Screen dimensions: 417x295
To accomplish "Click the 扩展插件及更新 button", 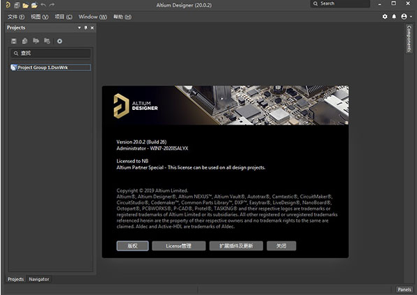I will (x=236, y=246).
